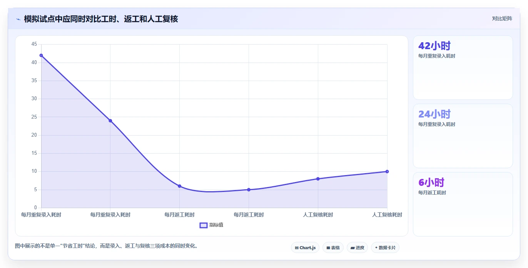Click the y-axis tick label 45

(x=34, y=45)
